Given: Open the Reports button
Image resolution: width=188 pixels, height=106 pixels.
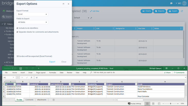Looking at the screenshot, I should [x=160, y=11].
